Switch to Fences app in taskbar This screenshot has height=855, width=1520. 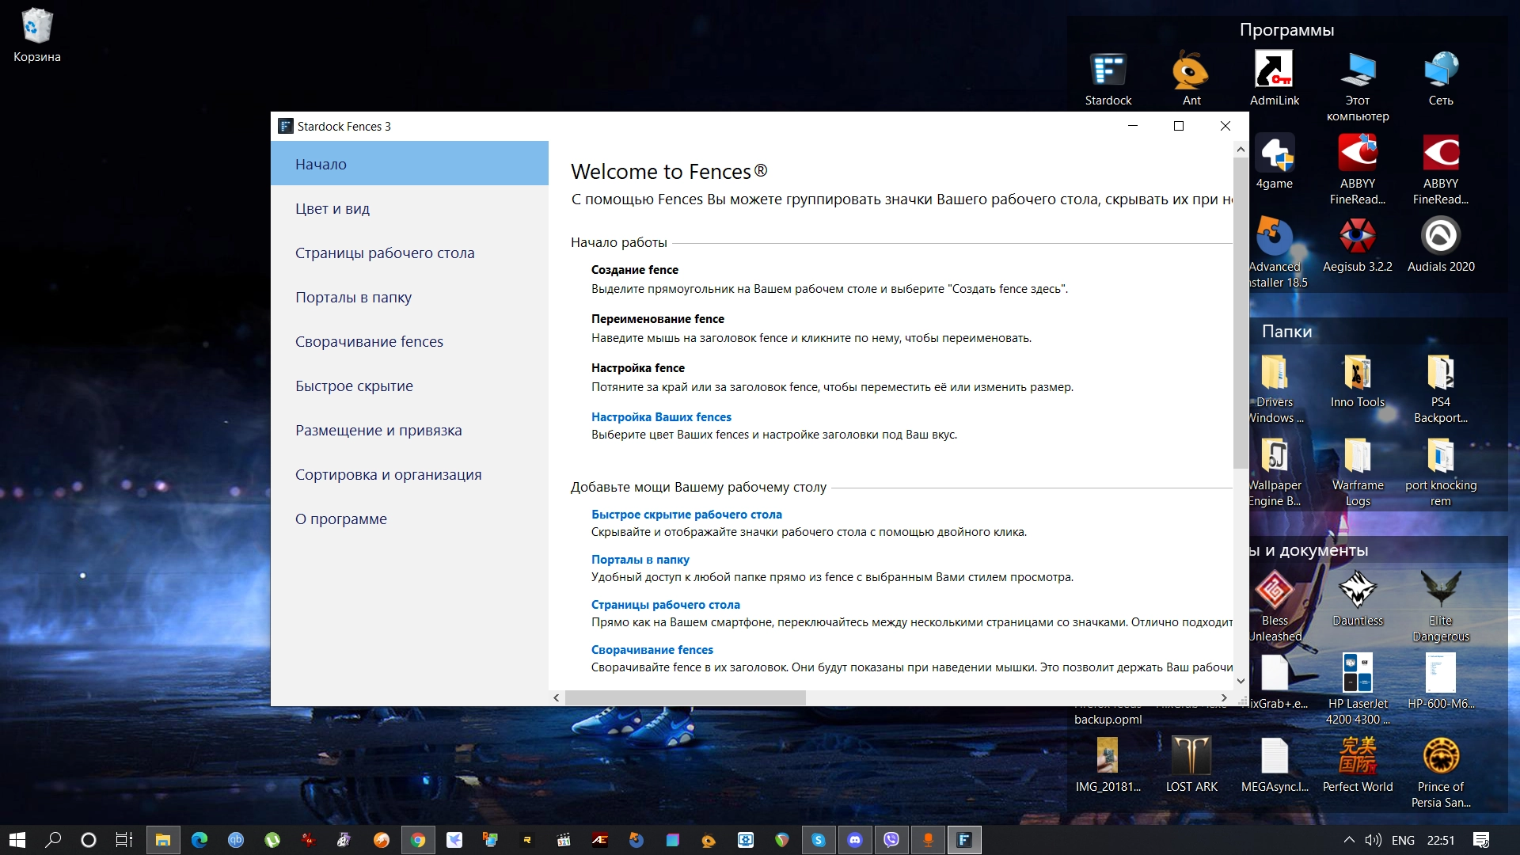(964, 840)
